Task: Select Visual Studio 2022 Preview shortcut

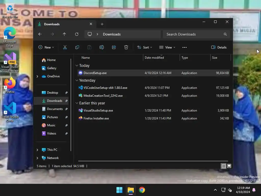Action: coord(10,62)
